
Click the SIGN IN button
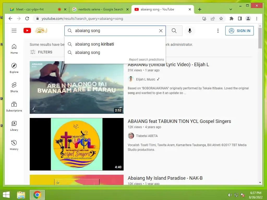[x=239, y=31]
